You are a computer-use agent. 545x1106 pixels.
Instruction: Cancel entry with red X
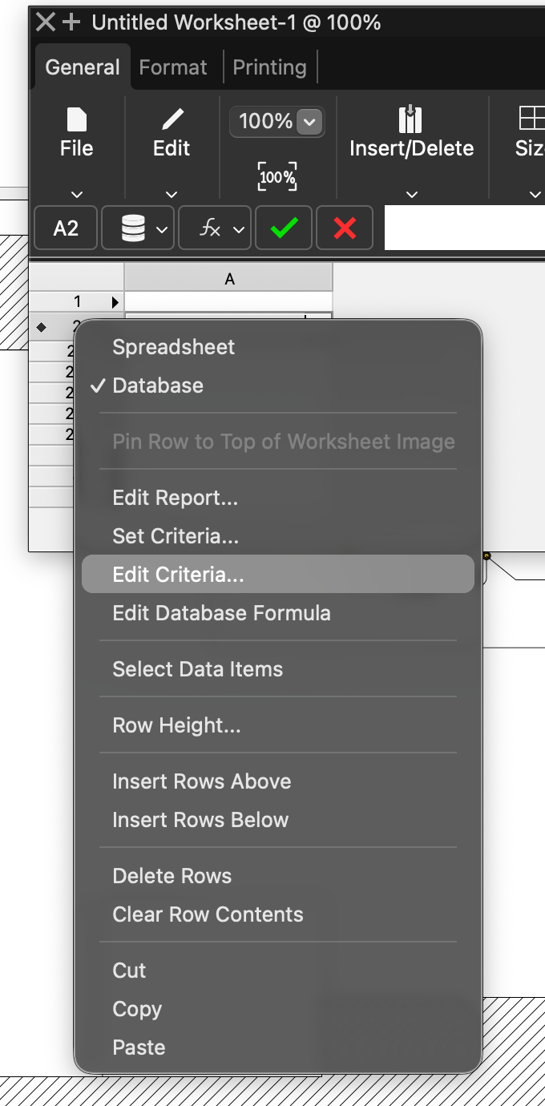click(x=345, y=228)
